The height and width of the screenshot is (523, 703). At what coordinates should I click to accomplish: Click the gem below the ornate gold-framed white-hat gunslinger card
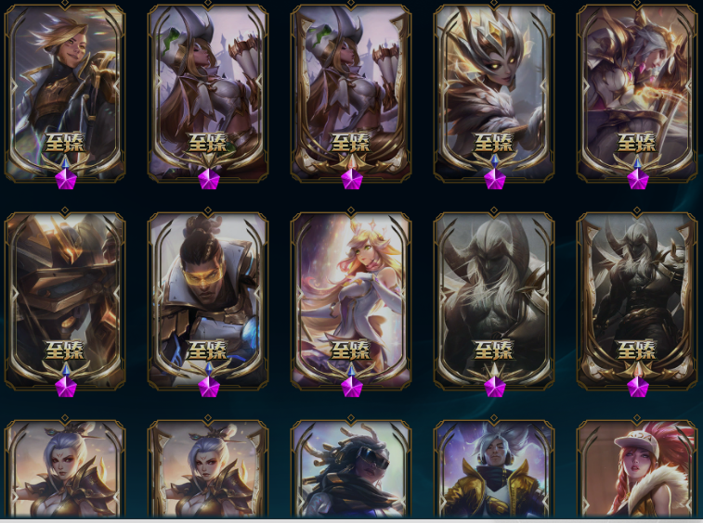[351, 179]
